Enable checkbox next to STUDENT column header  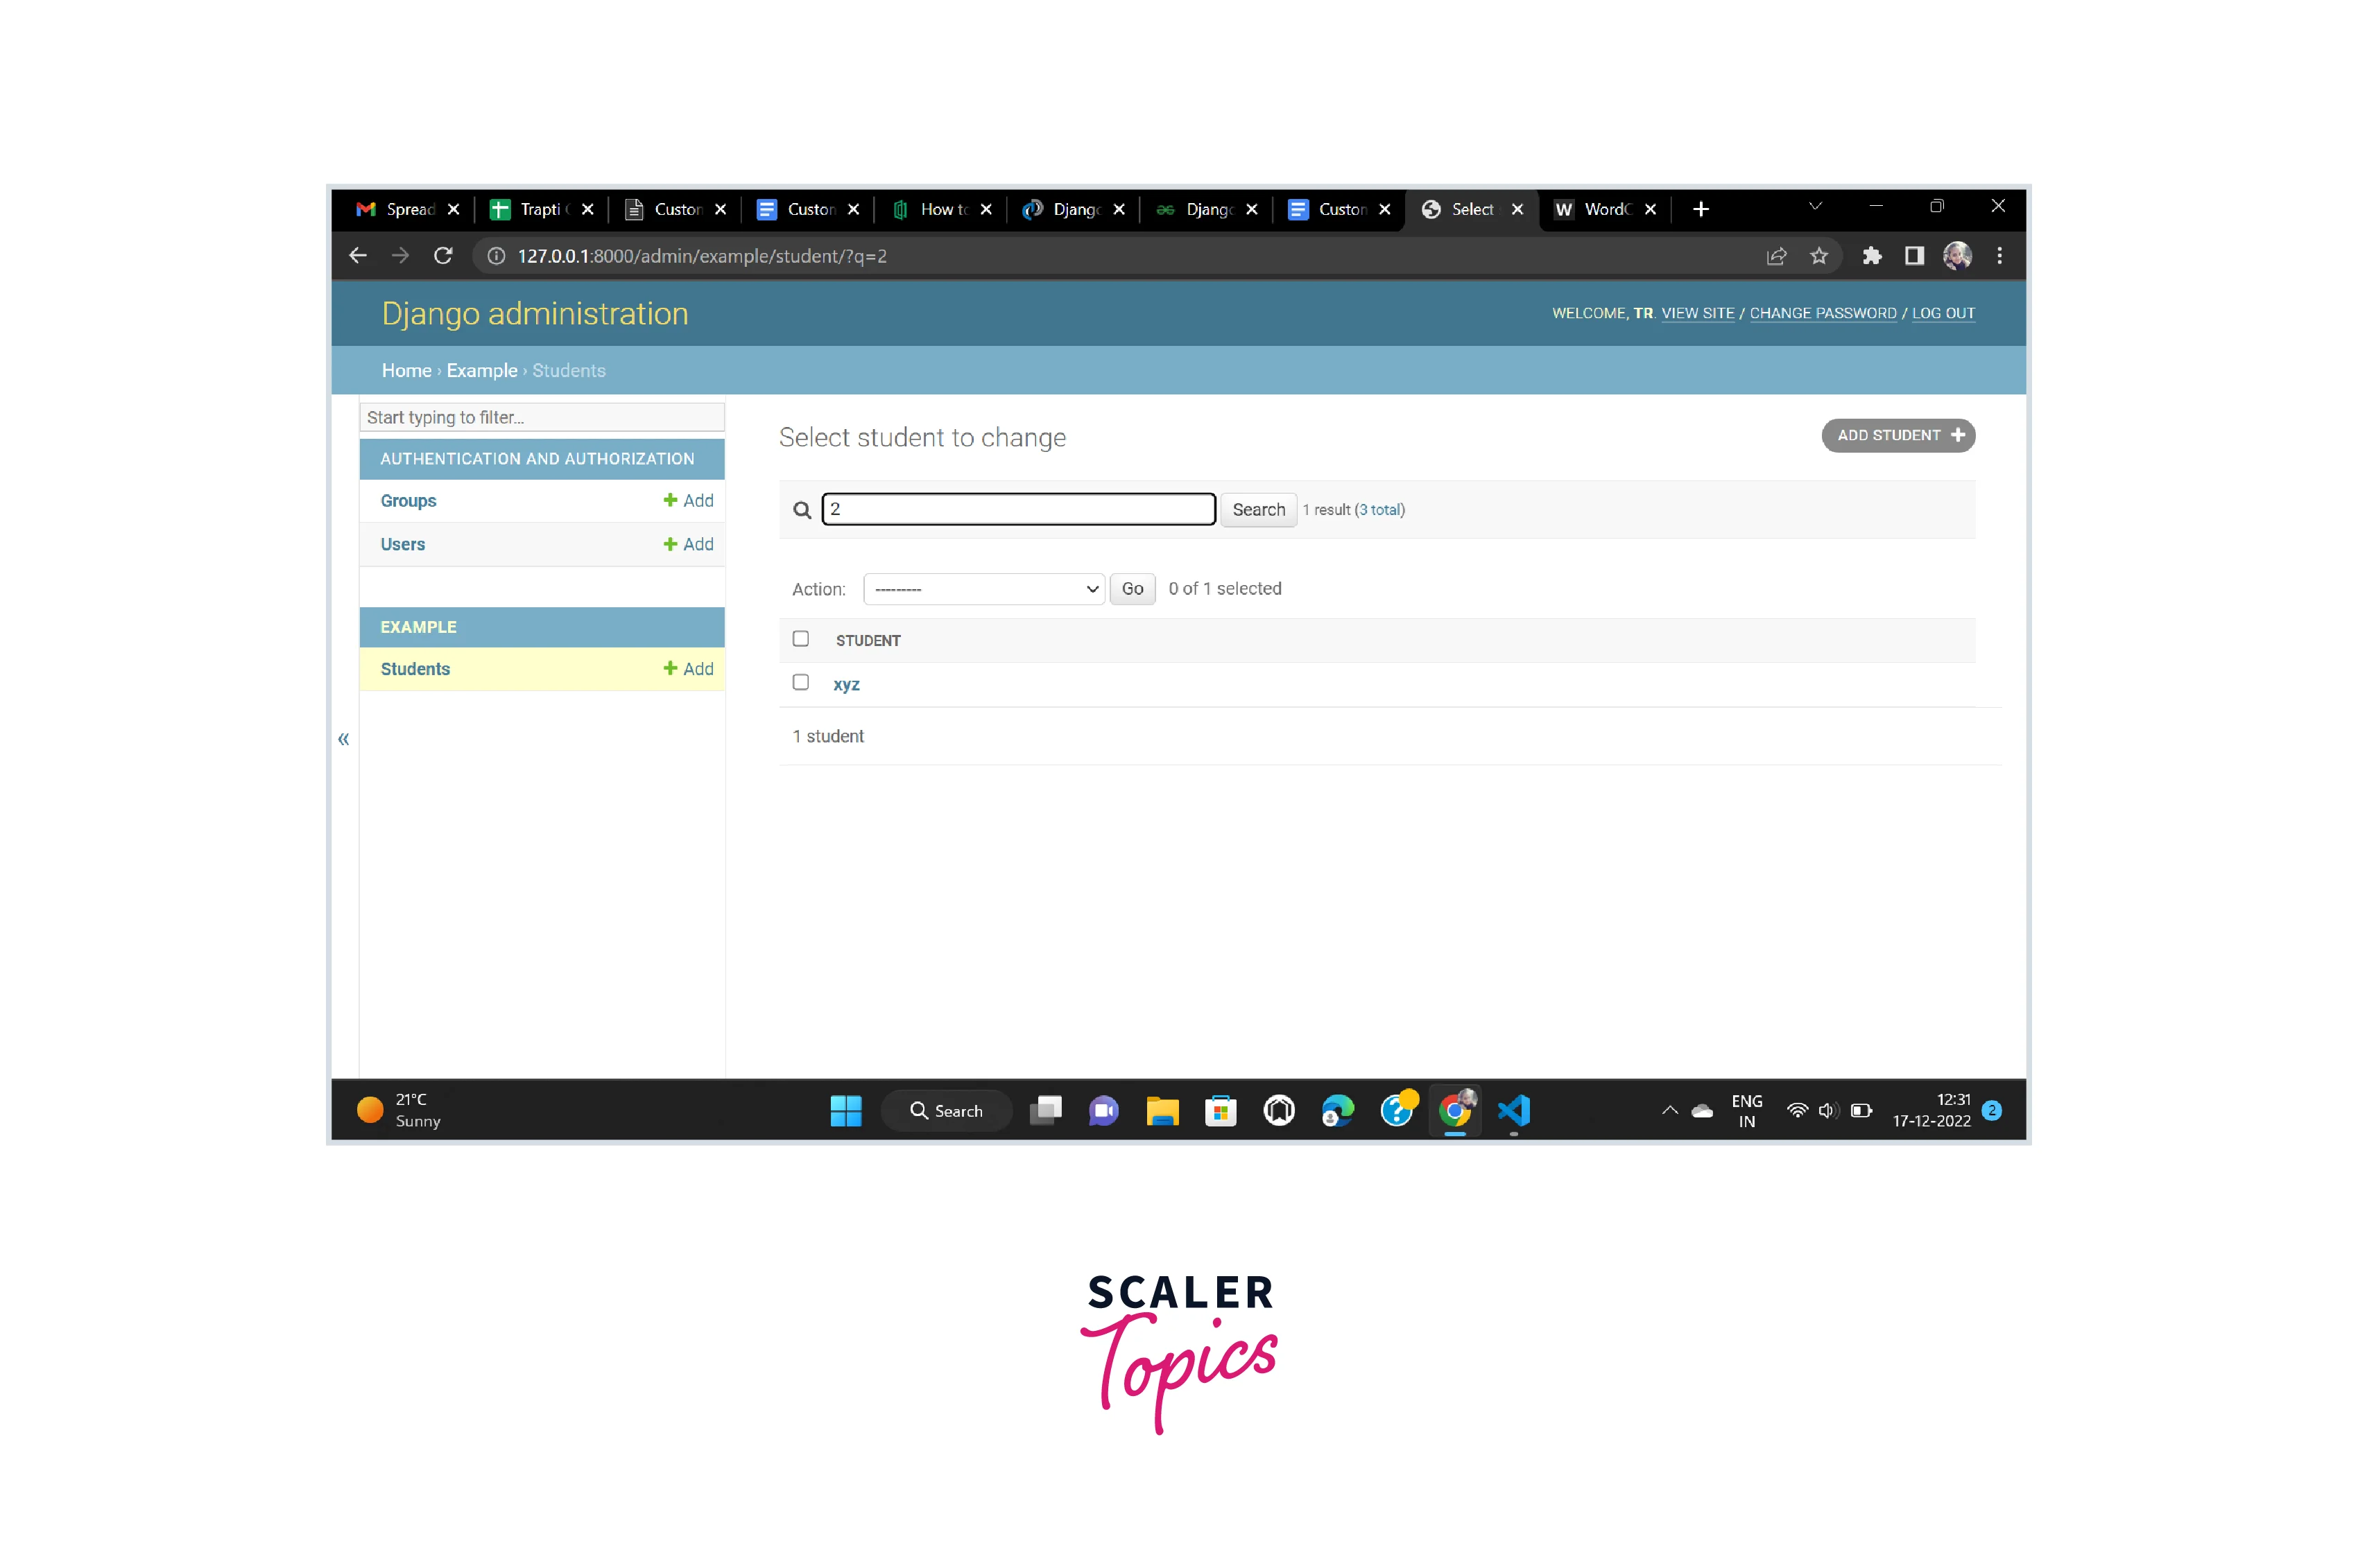[800, 638]
